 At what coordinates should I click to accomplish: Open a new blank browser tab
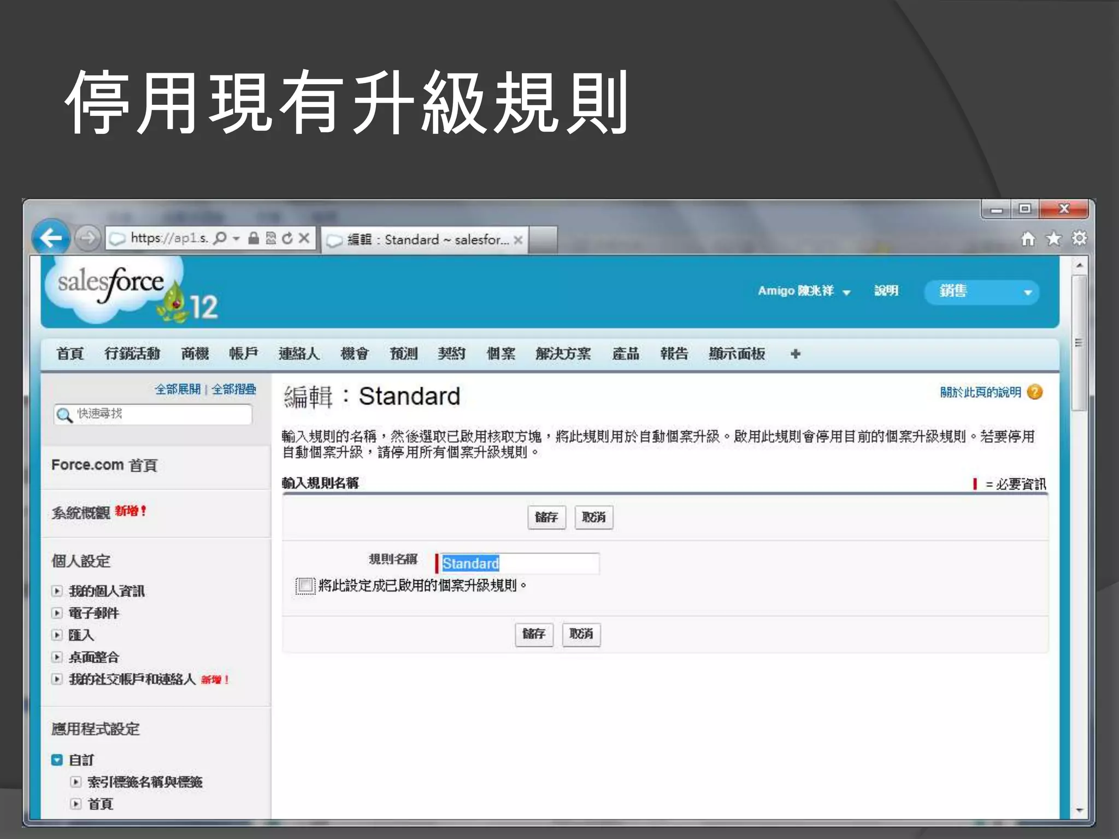543,240
